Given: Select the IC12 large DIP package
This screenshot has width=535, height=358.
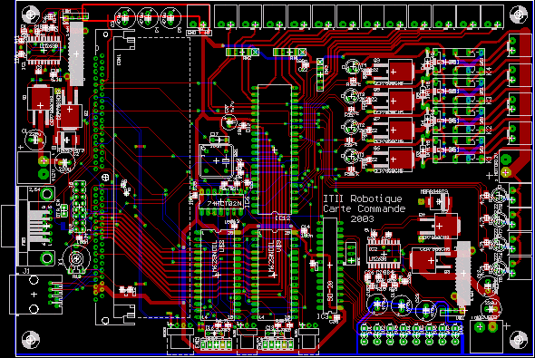Looking at the screenshot, I should click(275, 150).
